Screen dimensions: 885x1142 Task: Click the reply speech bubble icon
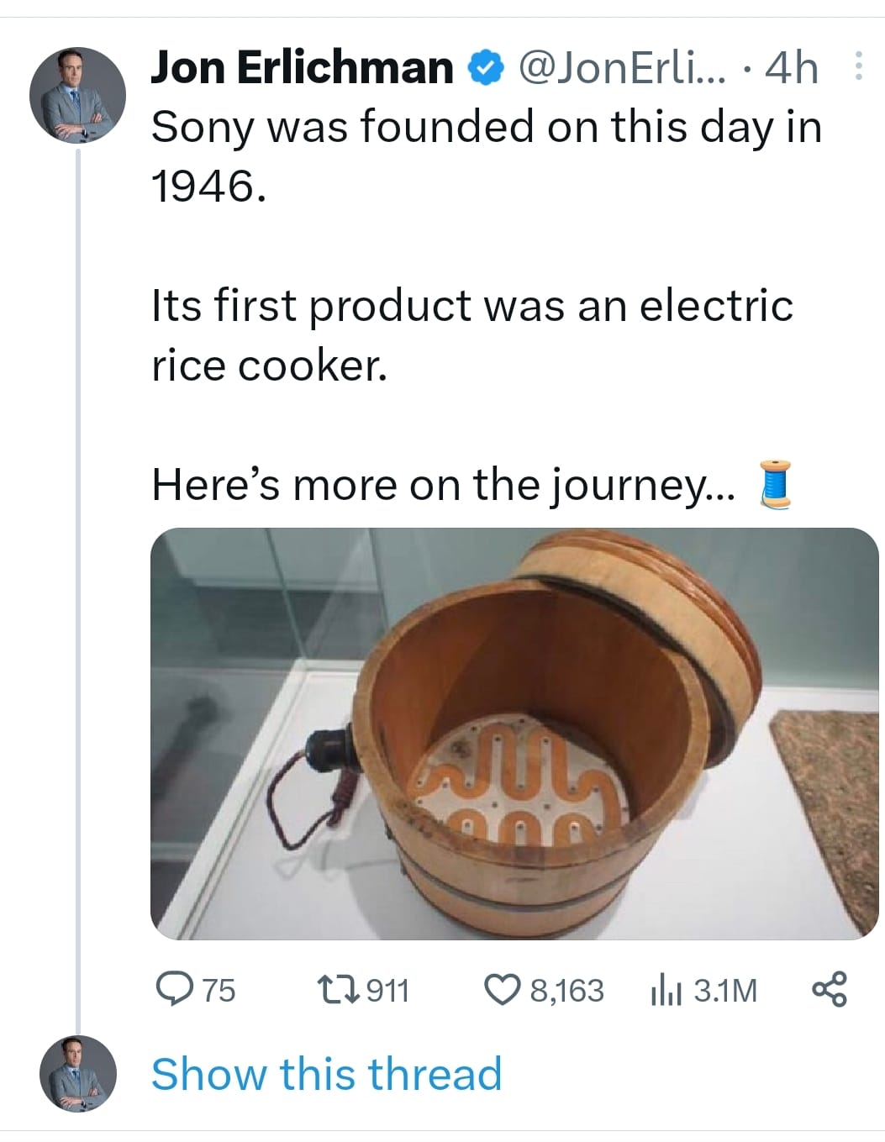click(x=175, y=989)
